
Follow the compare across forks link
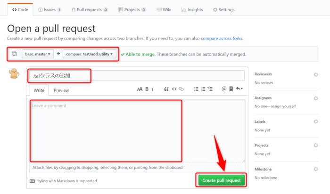(x=222, y=38)
